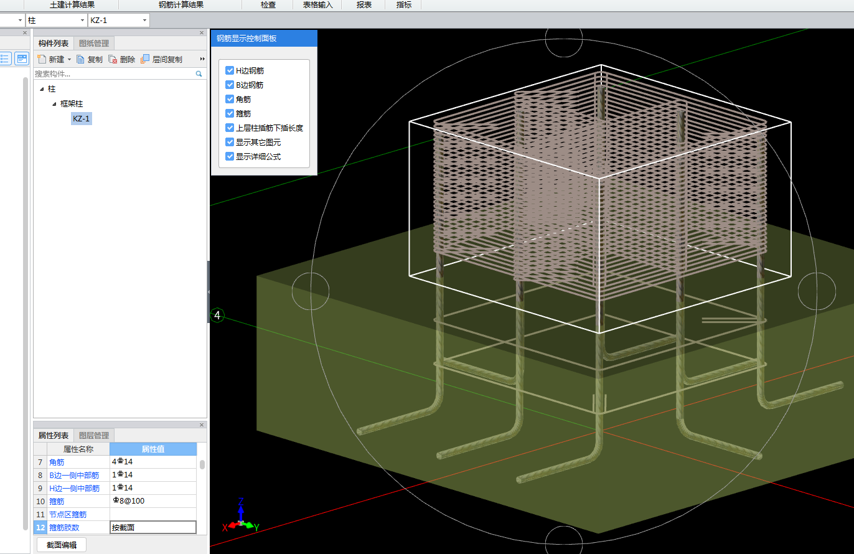Click the 箍筋 value 8@100 cell
The height and width of the screenshot is (554, 854).
click(x=153, y=501)
